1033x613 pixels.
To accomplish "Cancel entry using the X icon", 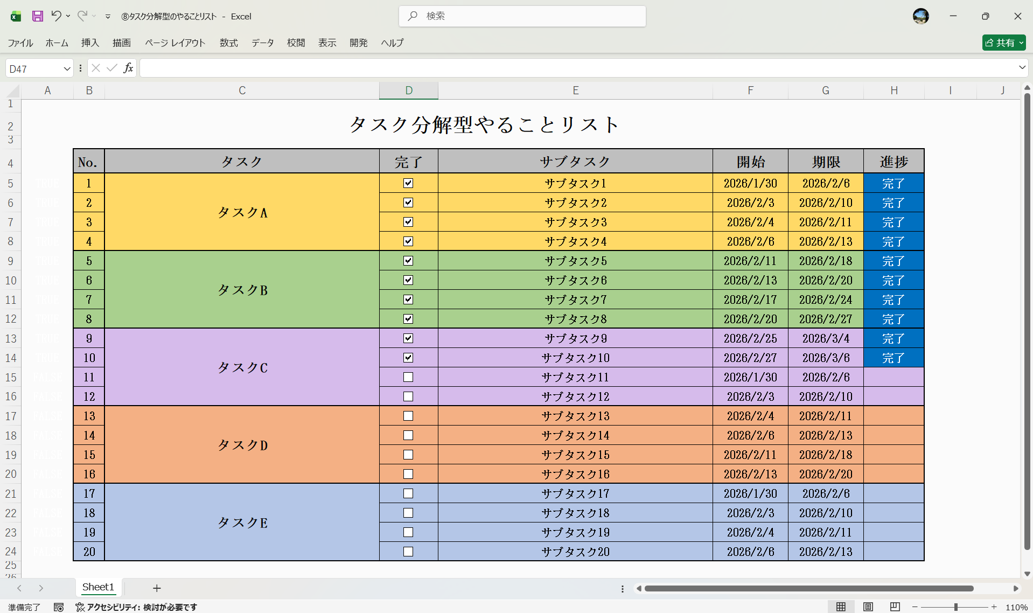I will point(95,67).
